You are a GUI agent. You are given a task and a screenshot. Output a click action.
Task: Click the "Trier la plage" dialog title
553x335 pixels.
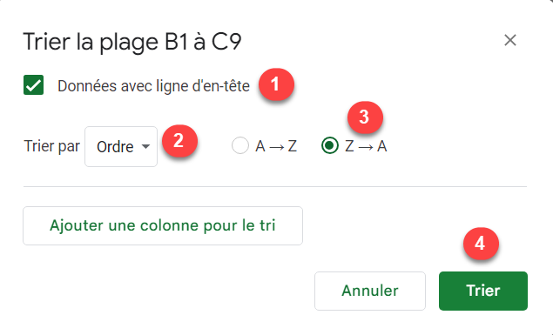click(x=91, y=43)
